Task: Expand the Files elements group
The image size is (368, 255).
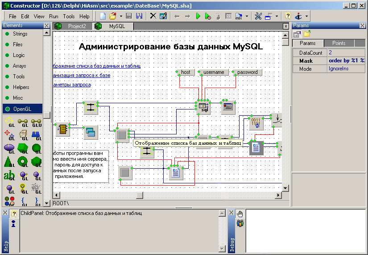Action: [x=17, y=45]
